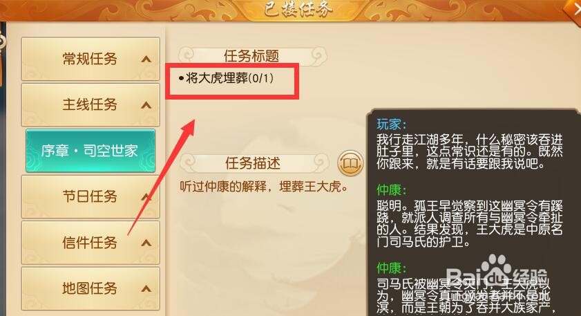Select the 常规任务 category
Image resolution: width=581 pixels, height=316 pixels.
pos(91,59)
